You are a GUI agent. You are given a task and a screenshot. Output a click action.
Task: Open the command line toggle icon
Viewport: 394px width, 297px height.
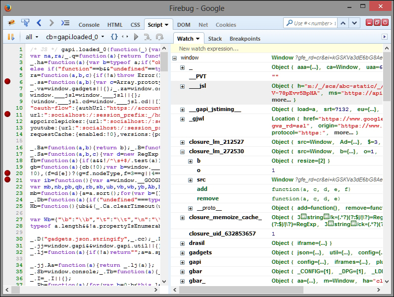(65, 23)
